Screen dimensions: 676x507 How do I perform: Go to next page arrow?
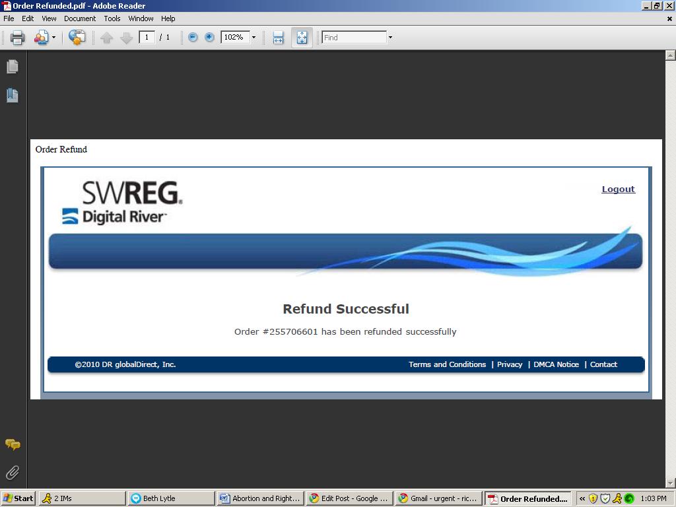point(127,38)
